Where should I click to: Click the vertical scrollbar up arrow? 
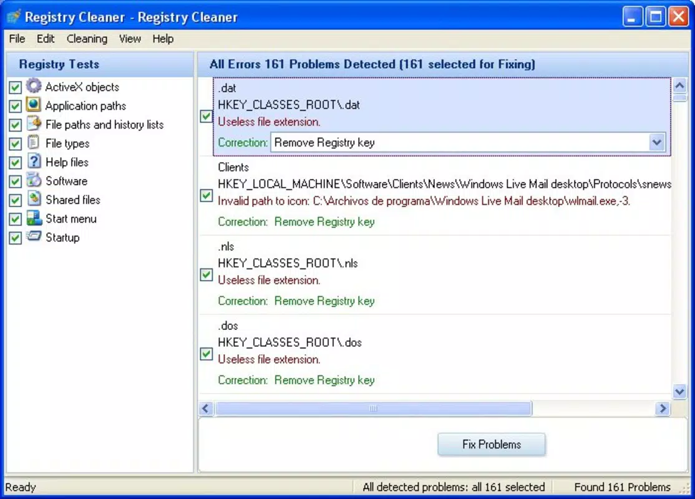679,85
